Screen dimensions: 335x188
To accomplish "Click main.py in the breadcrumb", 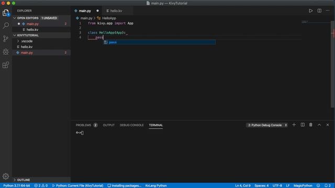I will (x=86, y=18).
